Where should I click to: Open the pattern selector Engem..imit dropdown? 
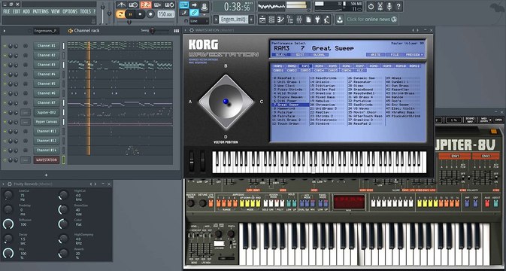tap(233, 20)
